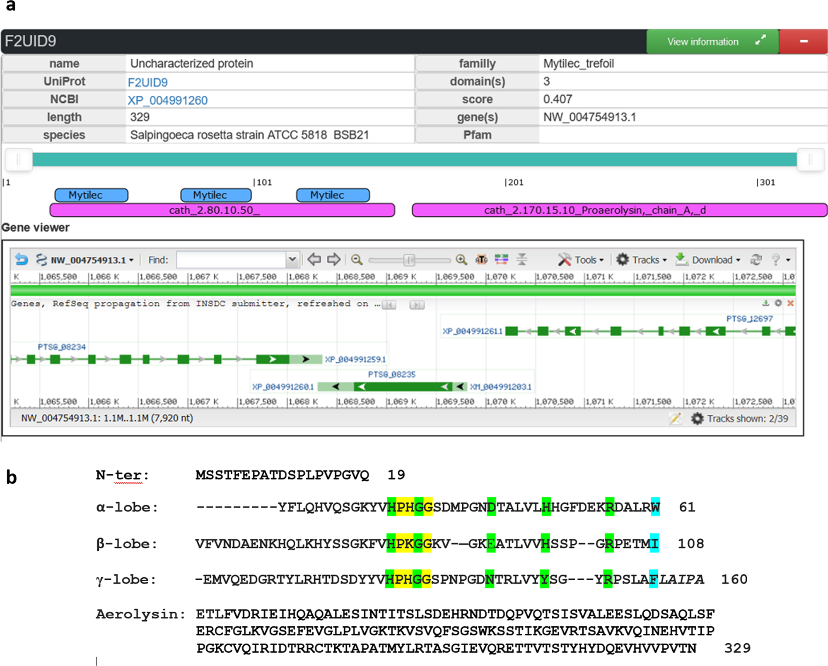
Task: Collapse the F2UID9 panel with minus button
Action: [x=804, y=41]
